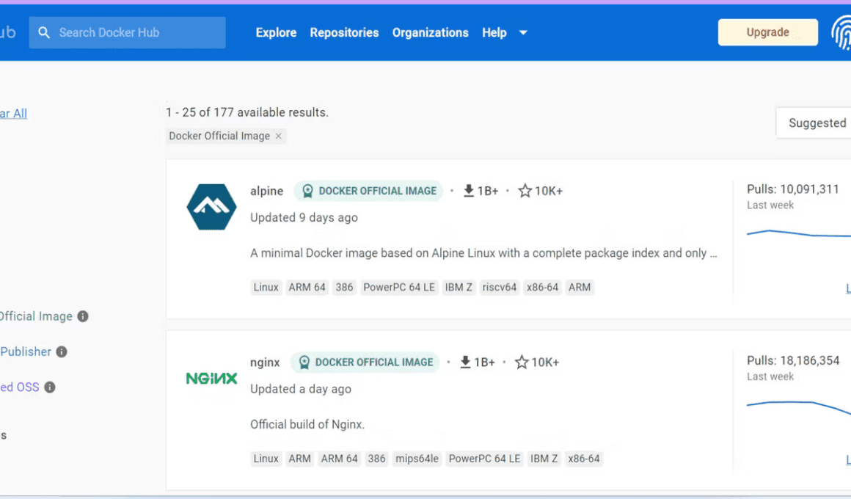The width and height of the screenshot is (851, 499).
Task: Click info icon beside OSS filter
Action: (x=50, y=387)
